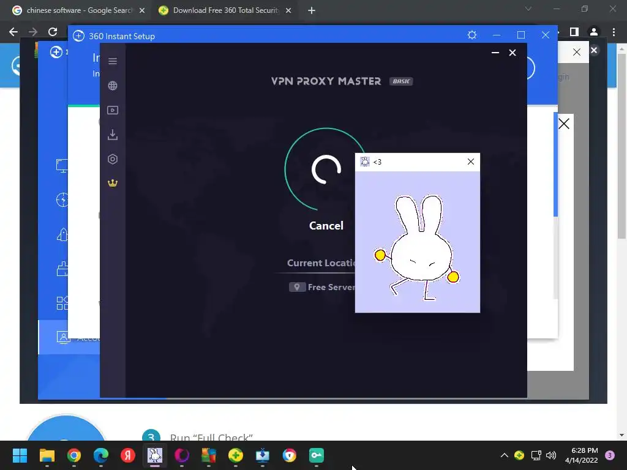Open Yandex browser from the taskbar
This screenshot has width=627, height=470.
pos(128,455)
